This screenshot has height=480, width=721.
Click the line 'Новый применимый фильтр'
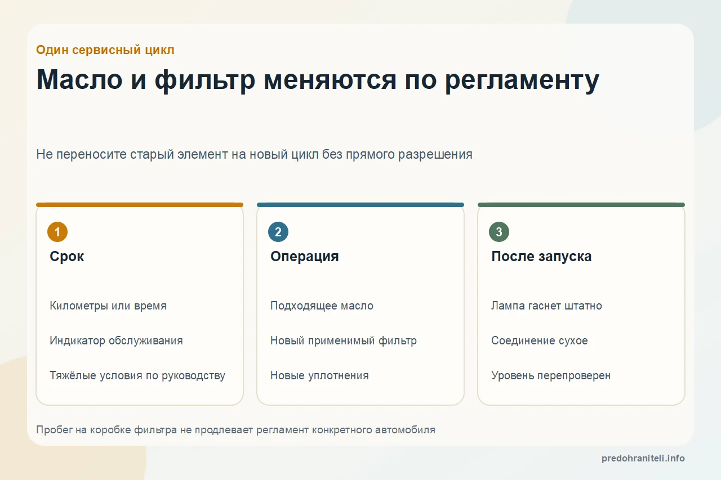(344, 340)
